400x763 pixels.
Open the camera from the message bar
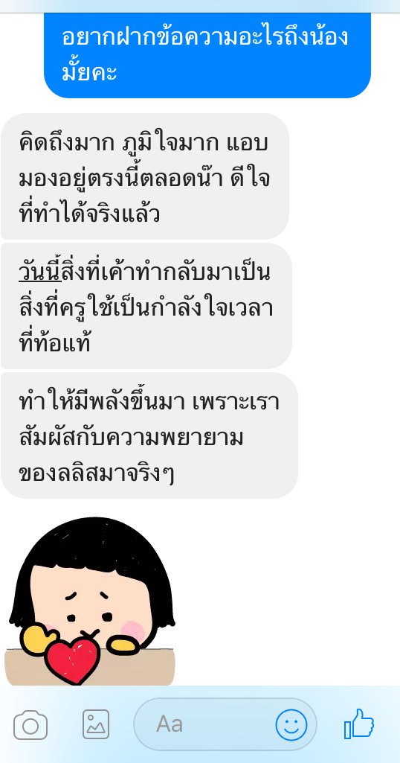tap(30, 725)
